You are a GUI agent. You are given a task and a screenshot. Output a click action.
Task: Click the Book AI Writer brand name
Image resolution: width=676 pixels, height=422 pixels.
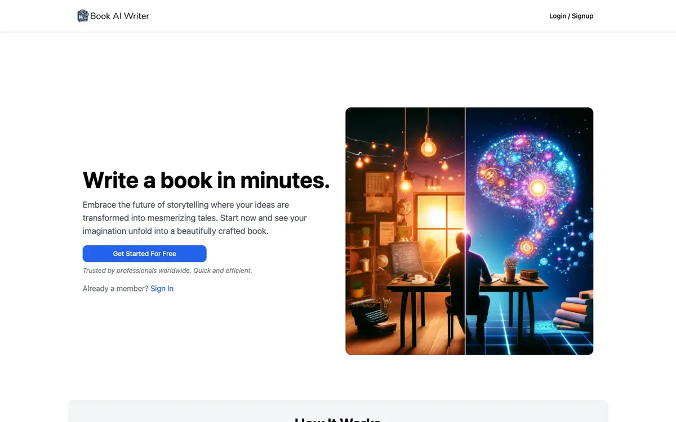[x=119, y=16]
